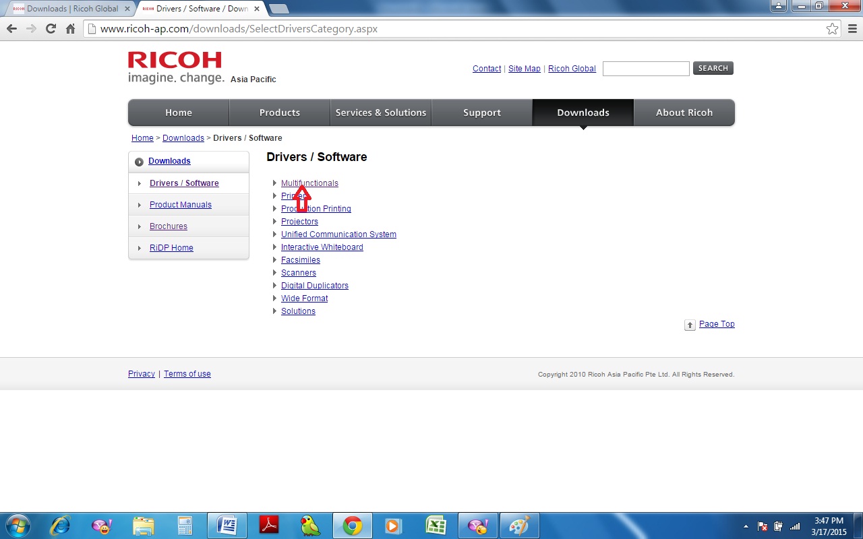Open the Downloads navigation menu

(583, 113)
